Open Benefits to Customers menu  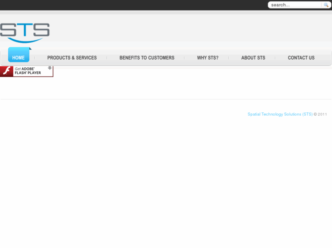click(147, 58)
